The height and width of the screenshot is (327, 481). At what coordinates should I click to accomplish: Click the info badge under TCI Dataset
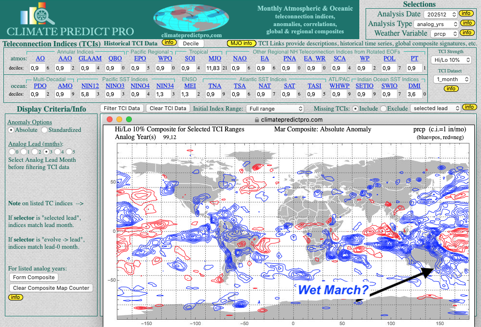(x=451, y=88)
